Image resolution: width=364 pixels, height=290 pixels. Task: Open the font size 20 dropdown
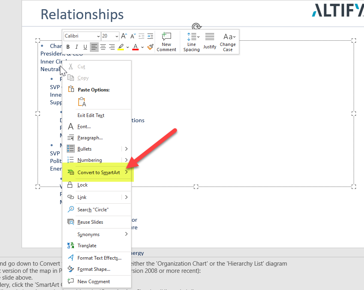coord(116,36)
